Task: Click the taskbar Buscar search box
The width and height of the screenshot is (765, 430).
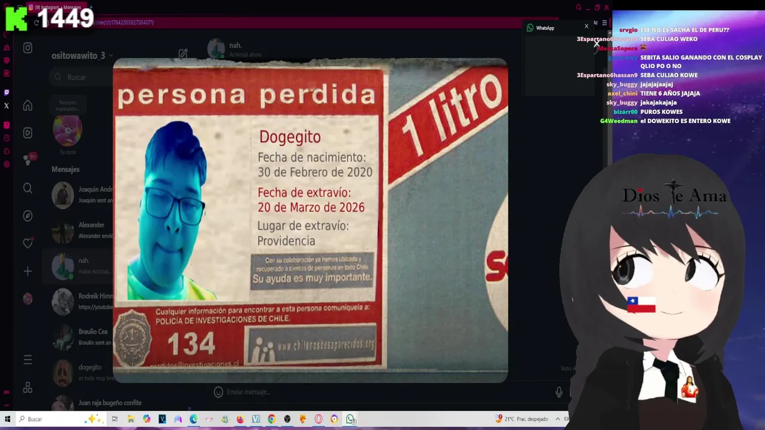Action: pos(60,419)
